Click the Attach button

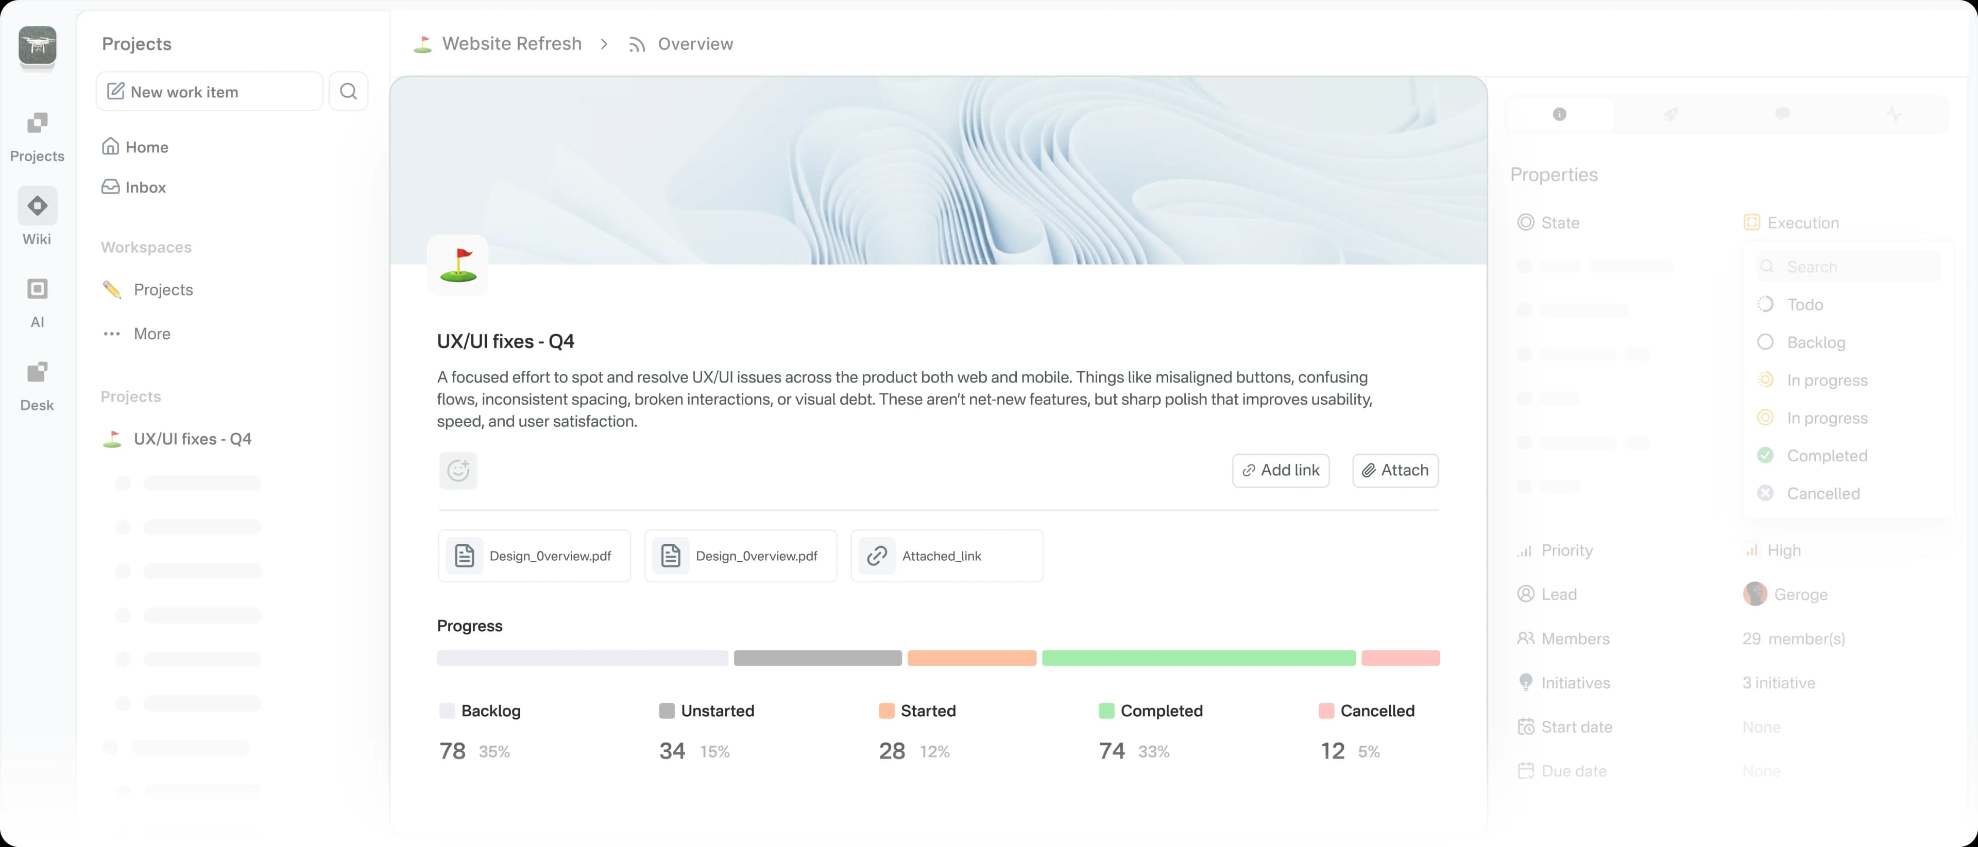click(x=1394, y=470)
